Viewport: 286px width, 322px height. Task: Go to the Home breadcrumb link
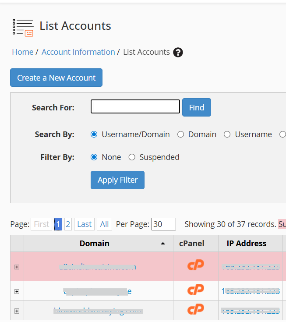[22, 52]
